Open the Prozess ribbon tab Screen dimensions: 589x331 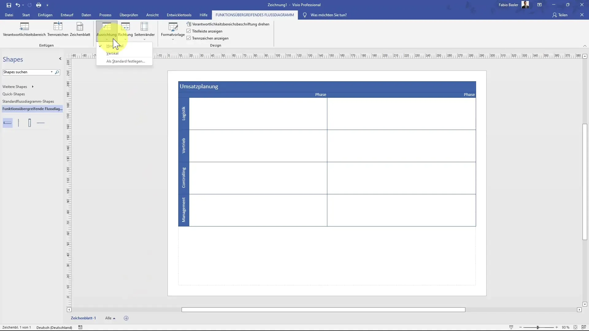point(105,15)
